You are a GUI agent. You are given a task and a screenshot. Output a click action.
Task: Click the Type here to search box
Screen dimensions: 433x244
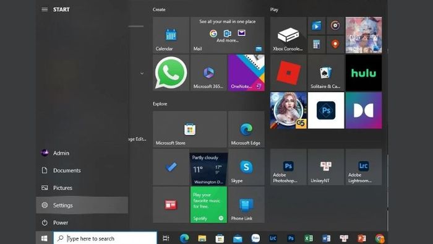point(105,238)
